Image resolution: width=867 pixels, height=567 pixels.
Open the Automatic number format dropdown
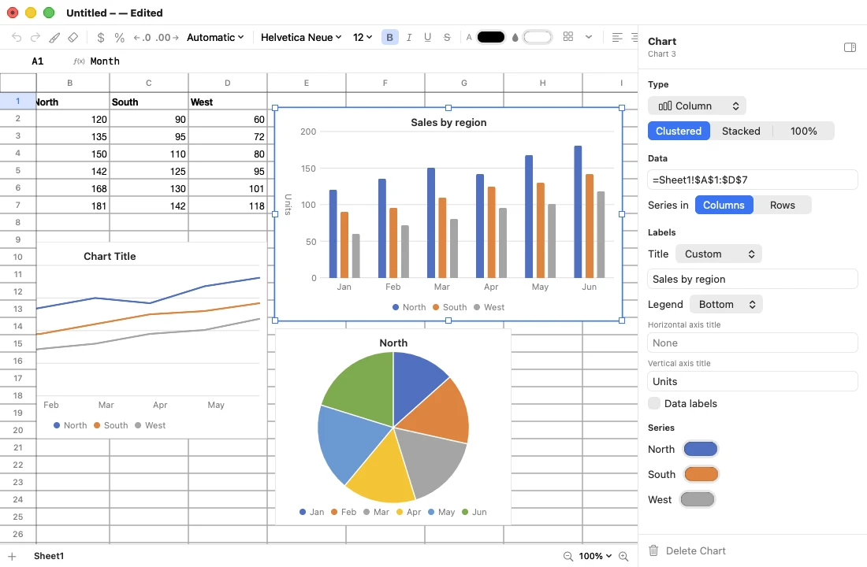(215, 37)
